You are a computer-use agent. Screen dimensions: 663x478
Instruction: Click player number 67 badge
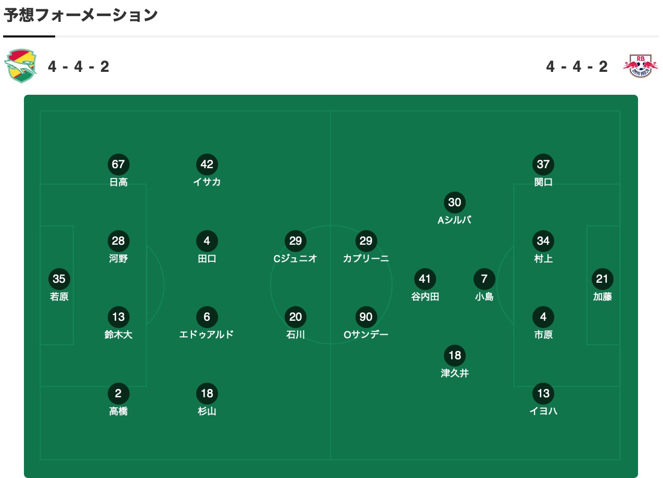(x=119, y=165)
